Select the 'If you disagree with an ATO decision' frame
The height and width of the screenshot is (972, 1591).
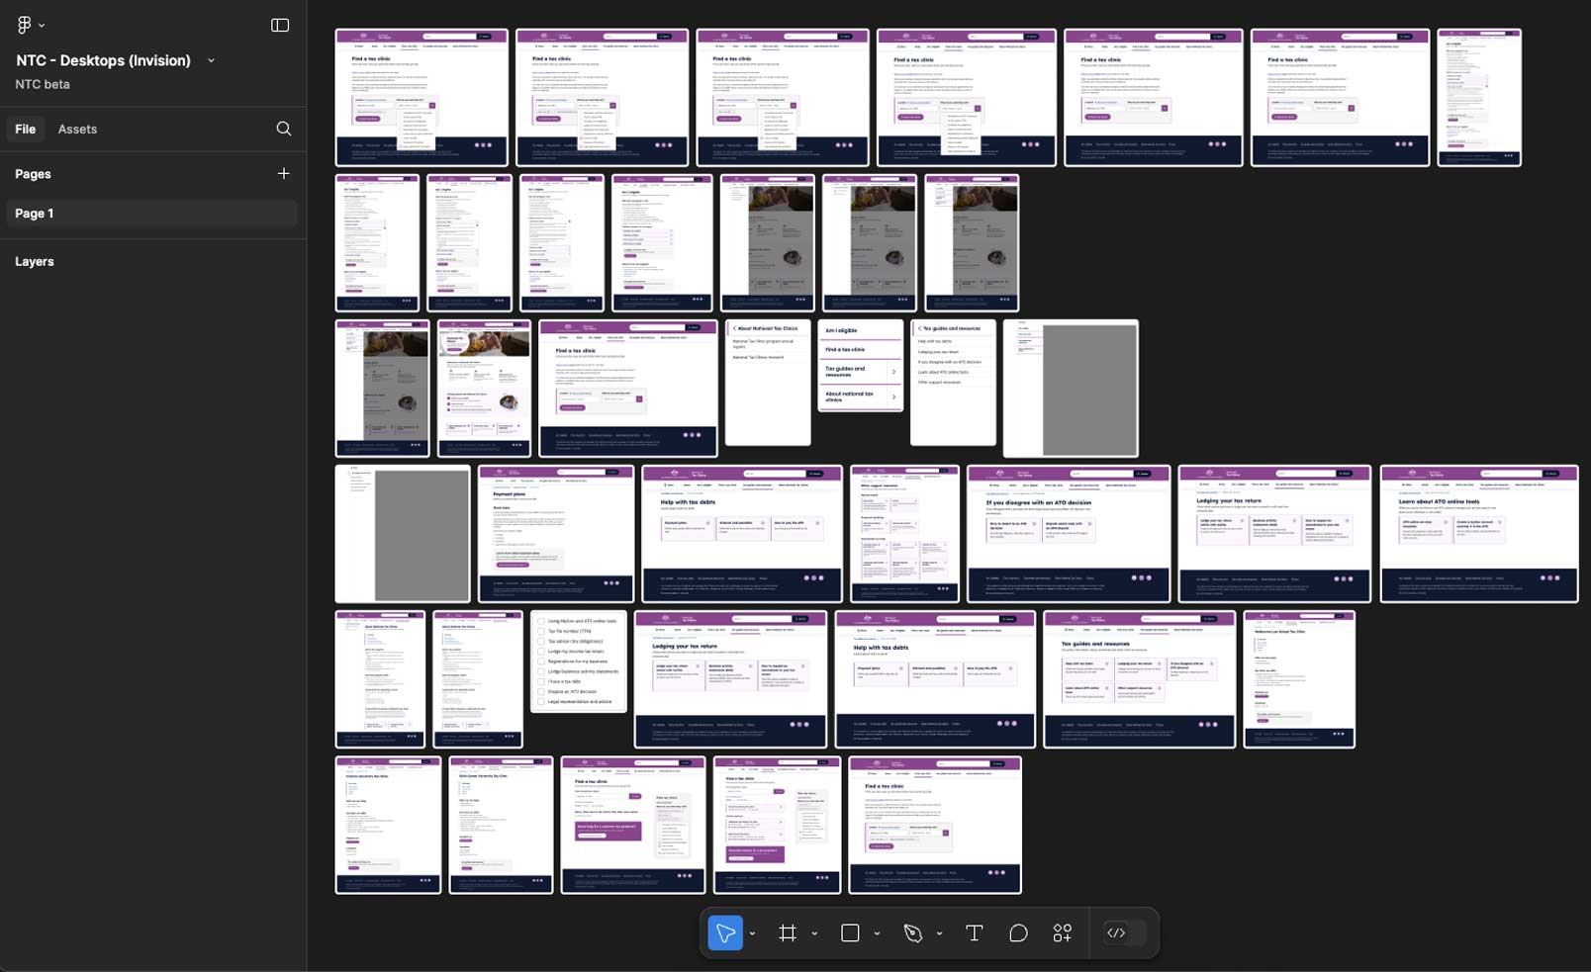tap(1069, 534)
